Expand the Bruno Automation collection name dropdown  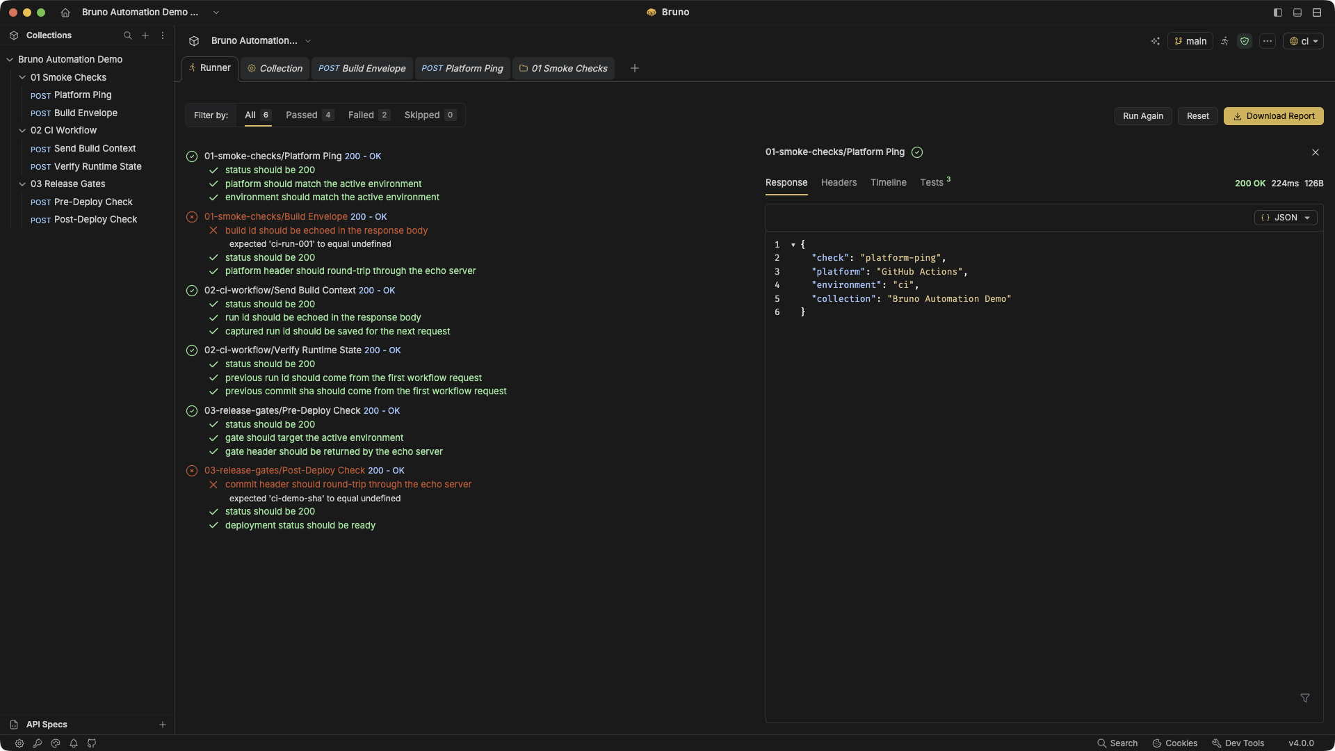point(308,41)
